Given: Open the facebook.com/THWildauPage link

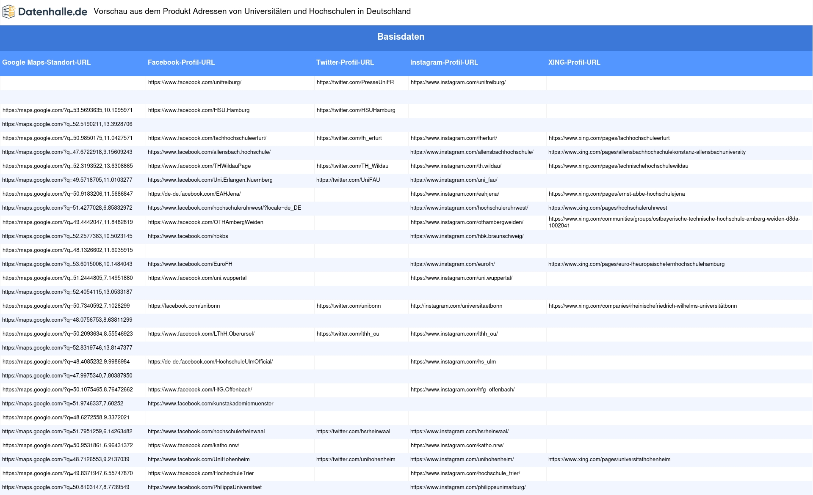Looking at the screenshot, I should tap(199, 166).
